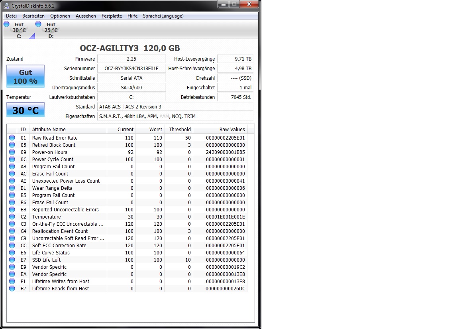Click the Firmware field showing 2.25
The height and width of the screenshot is (329, 459).
click(x=131, y=59)
